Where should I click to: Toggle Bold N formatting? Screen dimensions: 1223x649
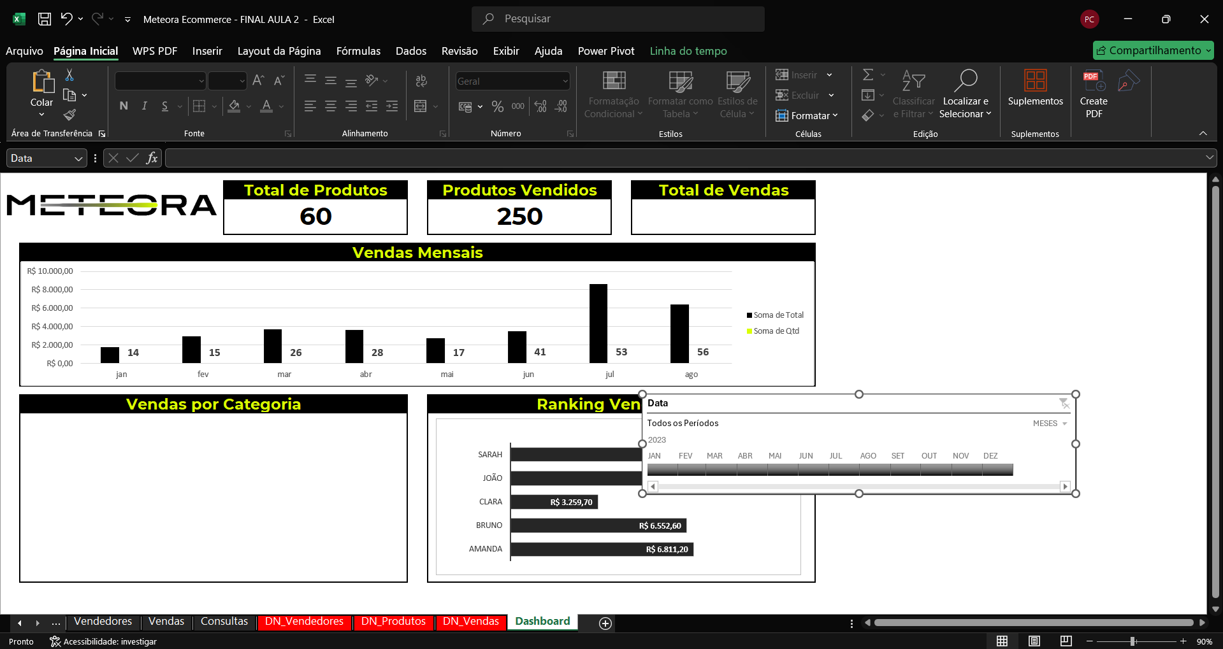point(124,106)
